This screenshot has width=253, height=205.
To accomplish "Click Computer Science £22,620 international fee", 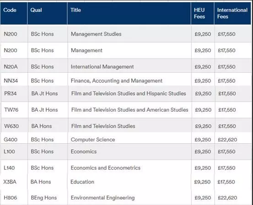I will (227, 140).
